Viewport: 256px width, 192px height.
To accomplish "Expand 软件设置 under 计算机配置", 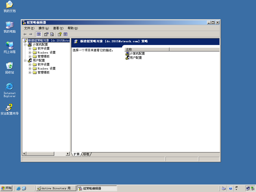I will click(30, 48).
